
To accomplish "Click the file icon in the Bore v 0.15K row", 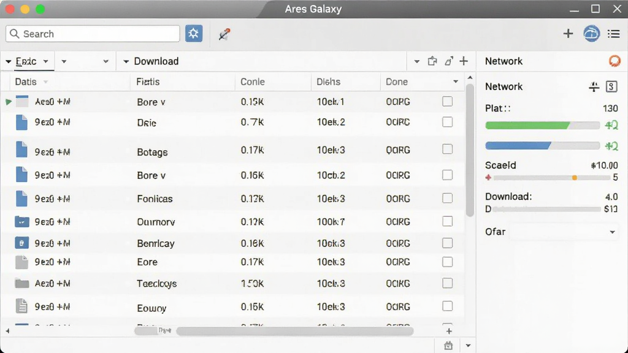I will [x=22, y=102].
